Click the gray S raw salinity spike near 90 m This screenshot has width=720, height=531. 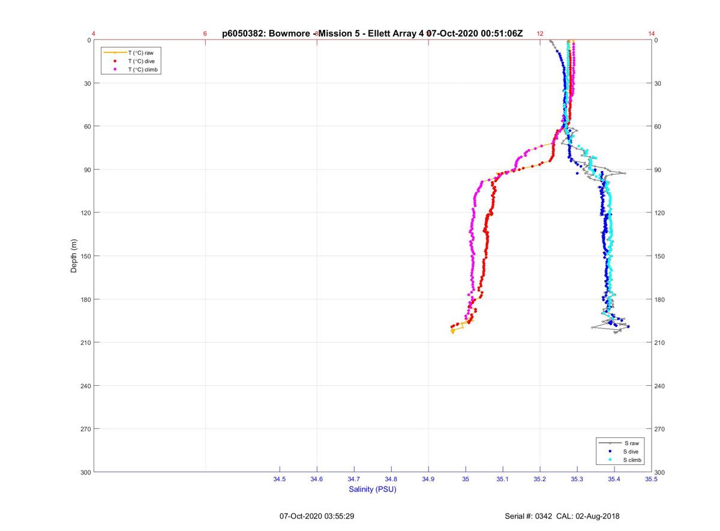pos(625,173)
